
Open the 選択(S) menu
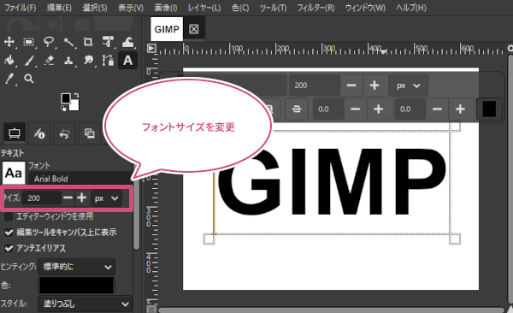(95, 8)
